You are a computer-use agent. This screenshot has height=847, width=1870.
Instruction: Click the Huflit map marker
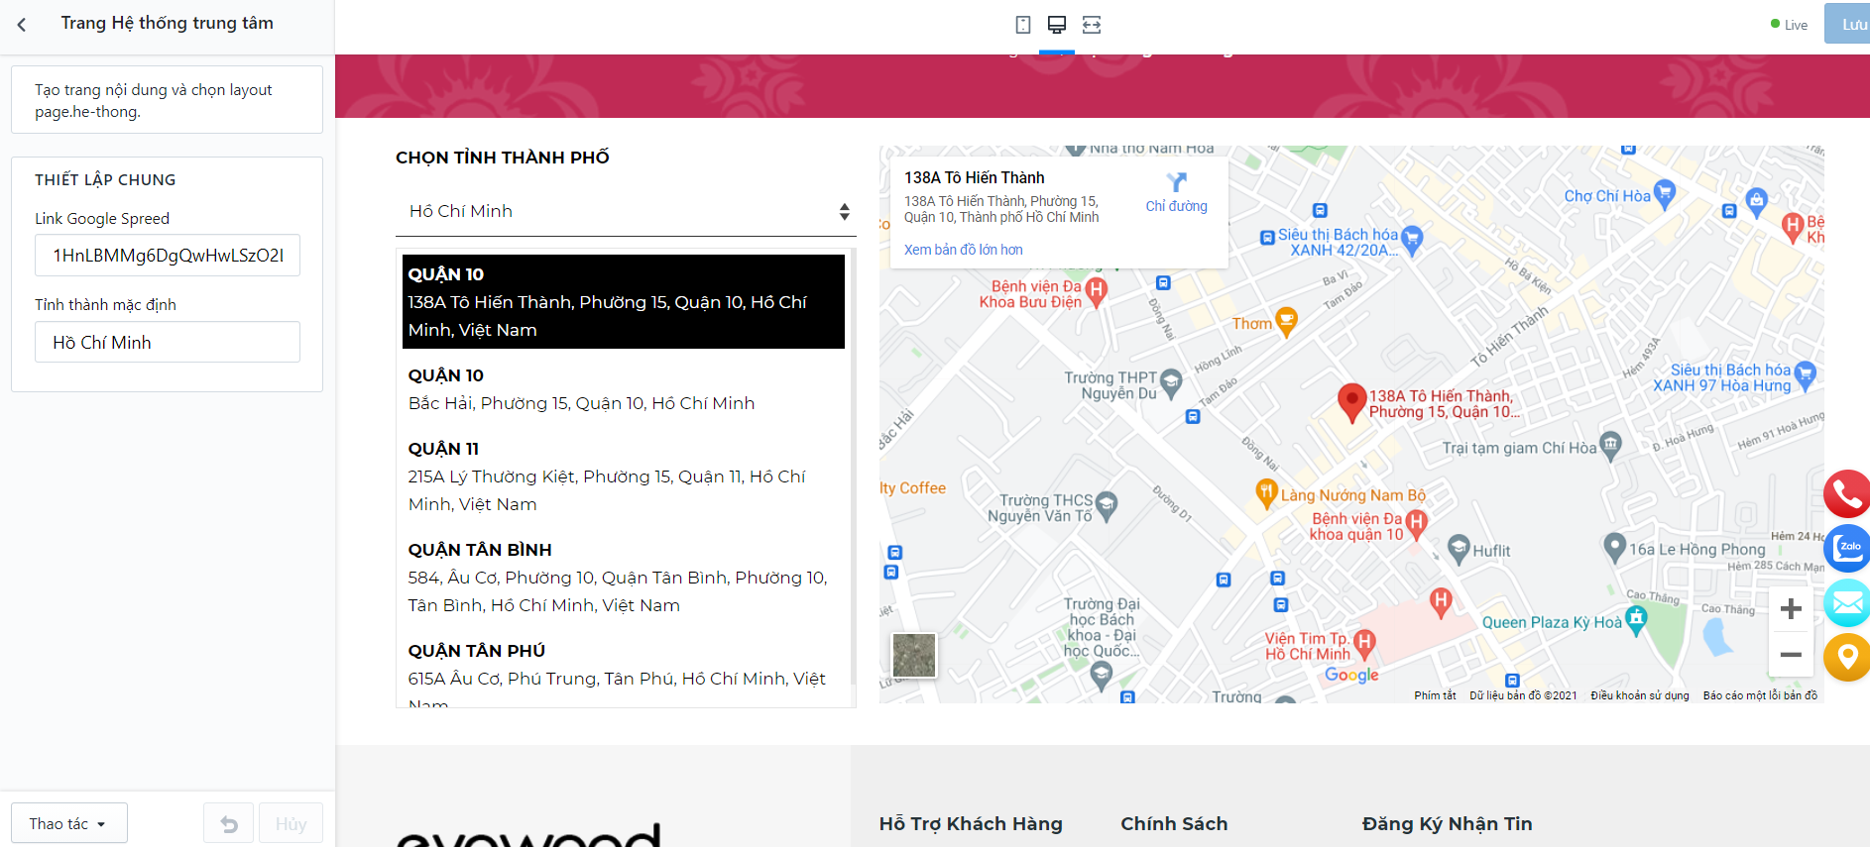[x=1459, y=548]
